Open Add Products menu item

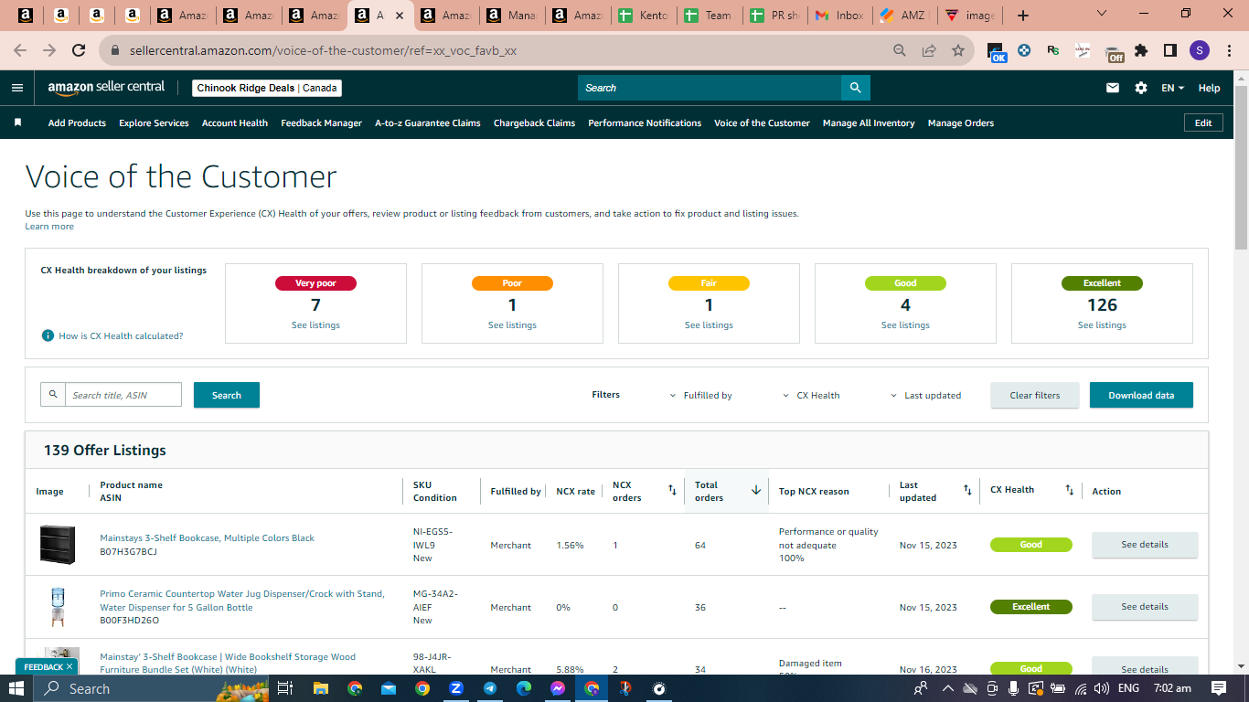pyautogui.click(x=77, y=122)
